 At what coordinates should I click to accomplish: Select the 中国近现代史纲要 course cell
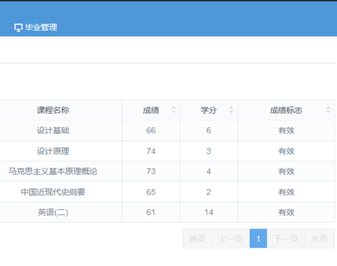53,192
